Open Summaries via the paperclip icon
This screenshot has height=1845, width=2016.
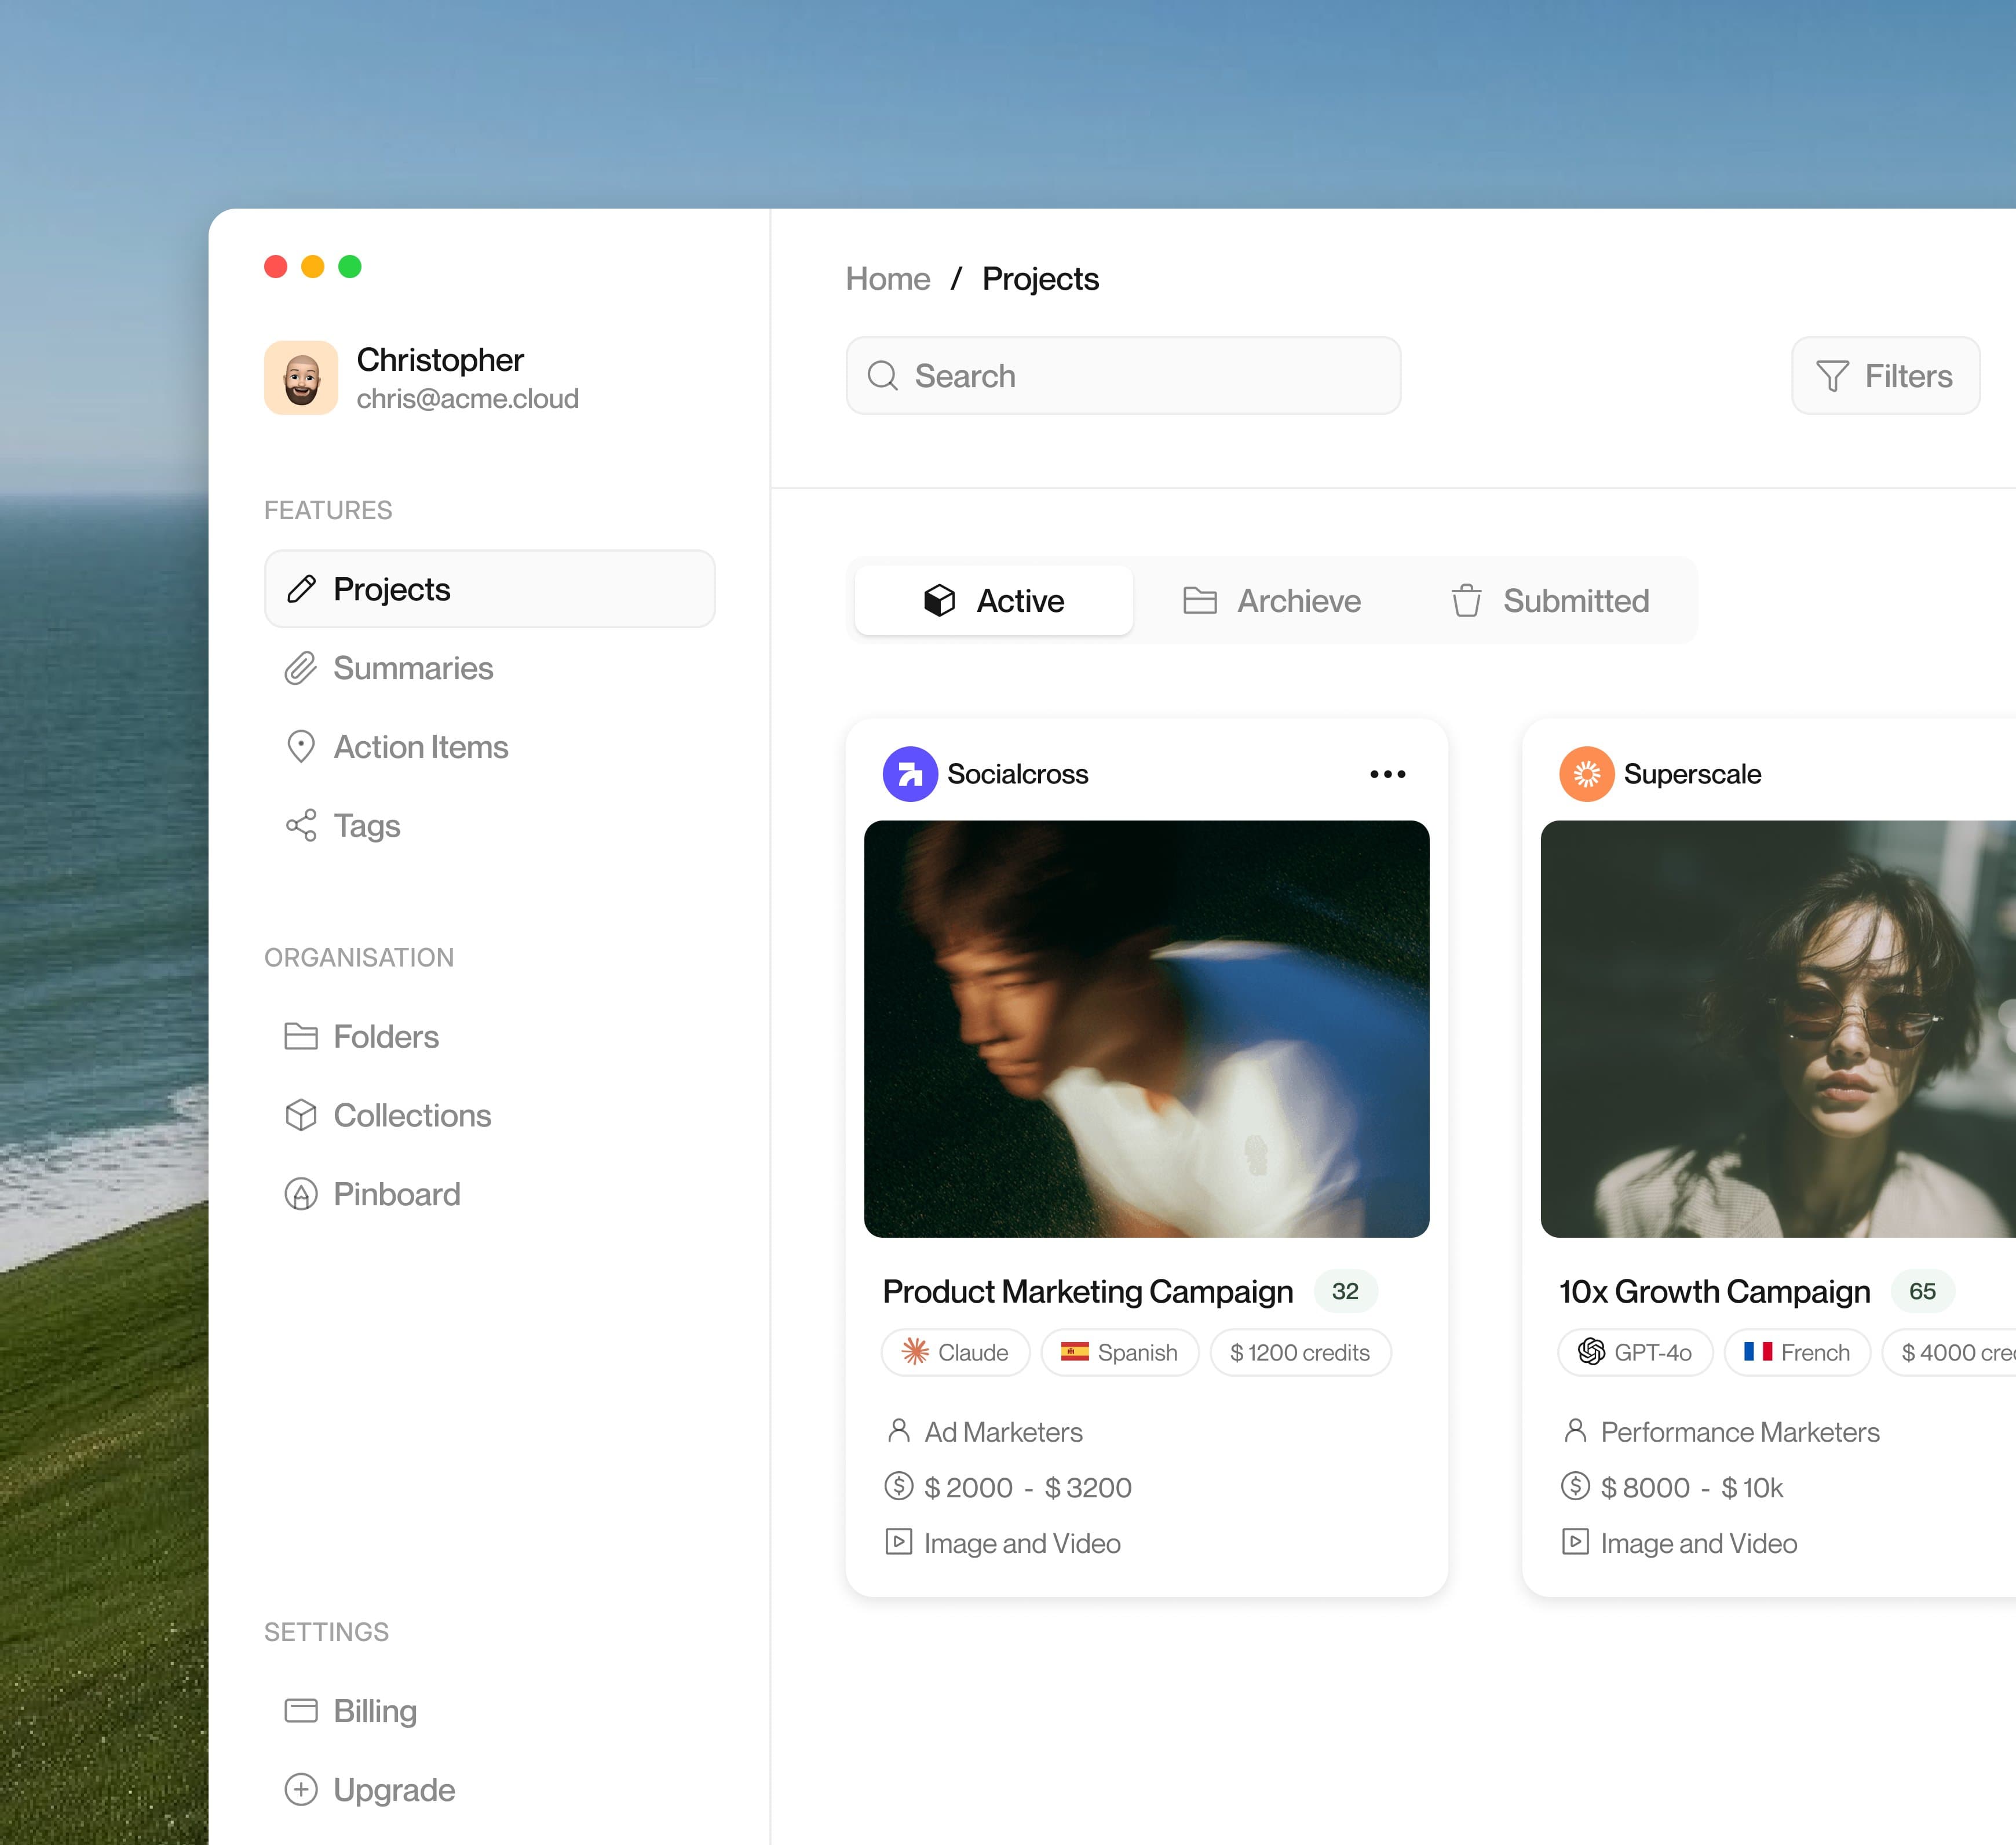click(301, 668)
